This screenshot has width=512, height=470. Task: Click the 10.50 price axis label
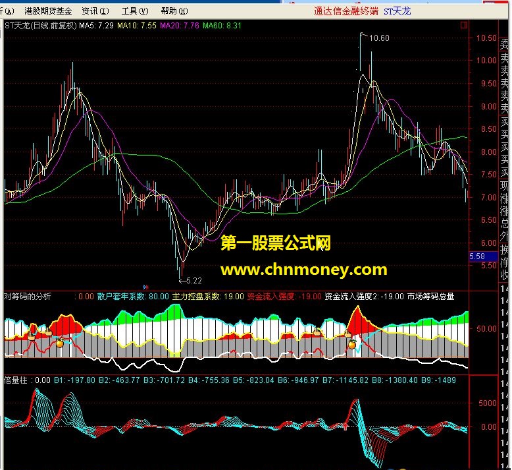(x=486, y=38)
